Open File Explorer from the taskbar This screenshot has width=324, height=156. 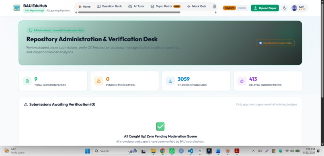point(153,151)
